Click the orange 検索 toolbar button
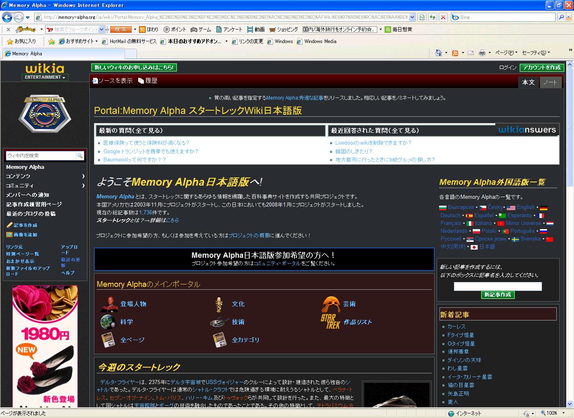This screenshot has width=574, height=418. 121,30
